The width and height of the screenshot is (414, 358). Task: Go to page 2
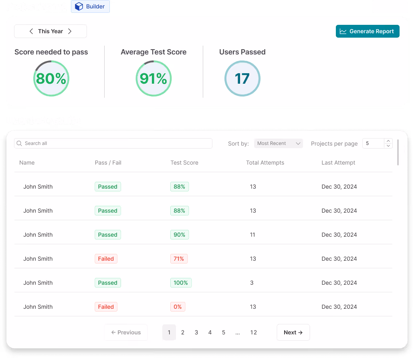(183, 332)
